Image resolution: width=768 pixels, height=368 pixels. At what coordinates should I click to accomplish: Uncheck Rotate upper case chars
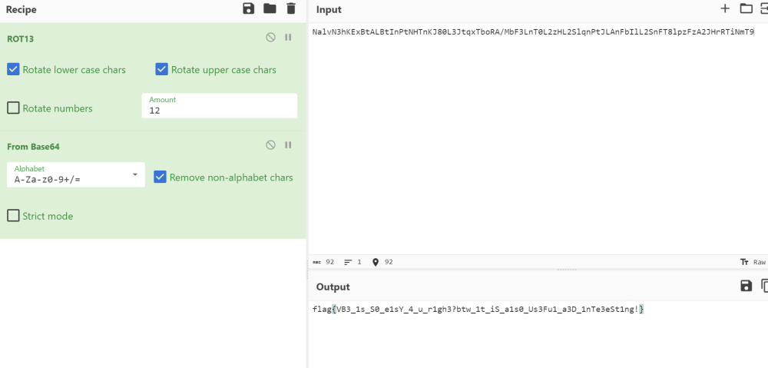(161, 69)
